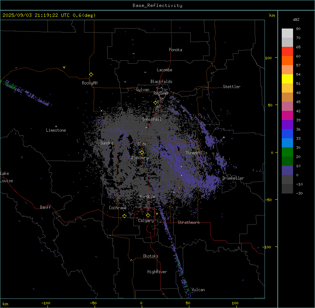
Task: Click the Olds town label
Action: coord(142,144)
